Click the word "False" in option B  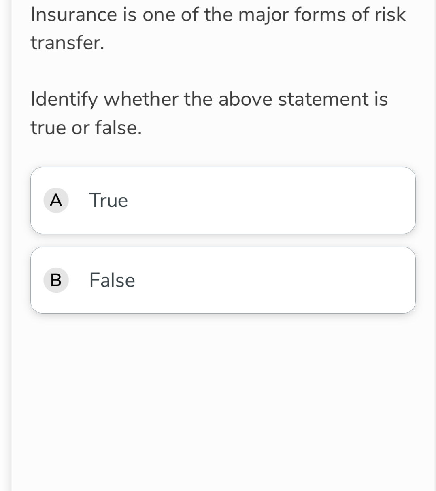[x=112, y=280]
